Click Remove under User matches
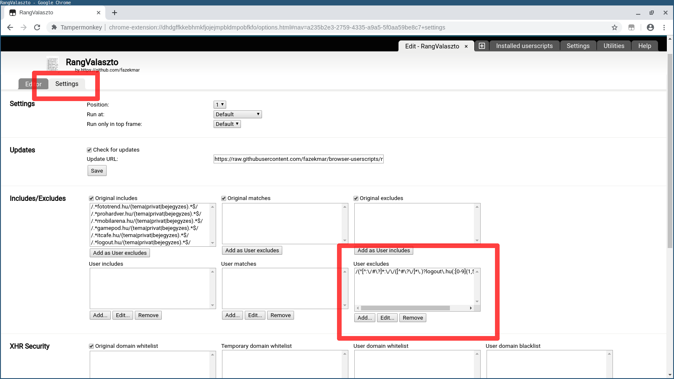This screenshot has width=674, height=379. point(281,315)
